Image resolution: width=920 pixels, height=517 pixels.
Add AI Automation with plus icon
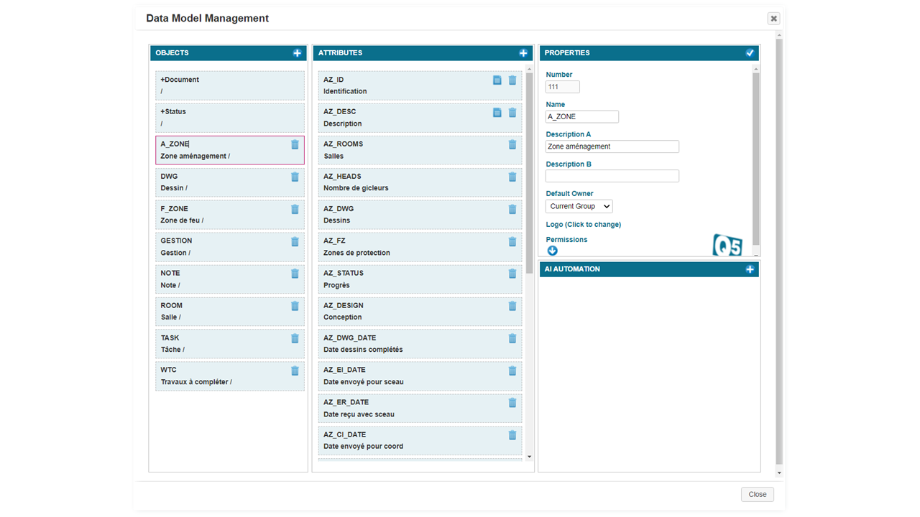(750, 269)
